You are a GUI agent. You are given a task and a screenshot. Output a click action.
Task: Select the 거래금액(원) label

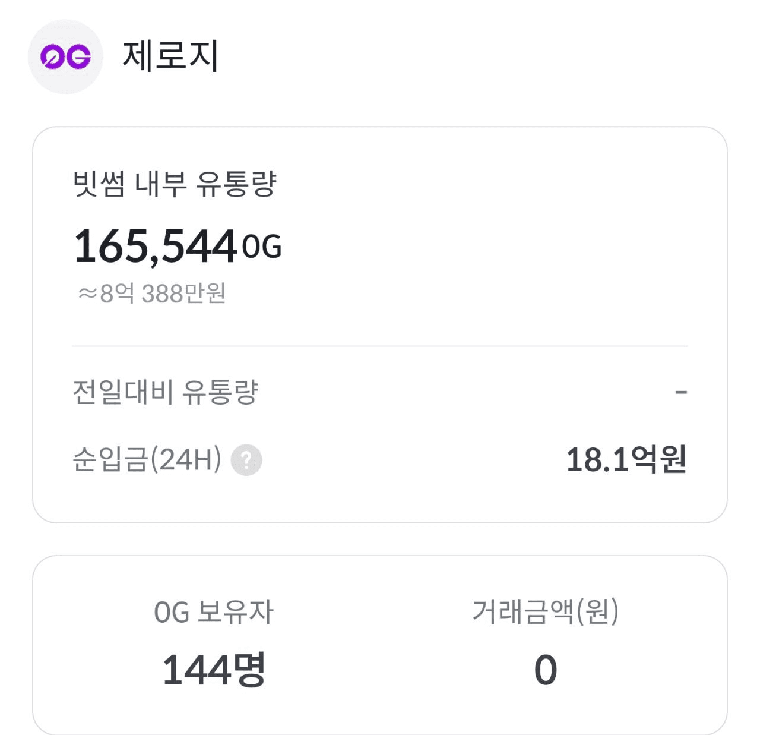point(546,611)
